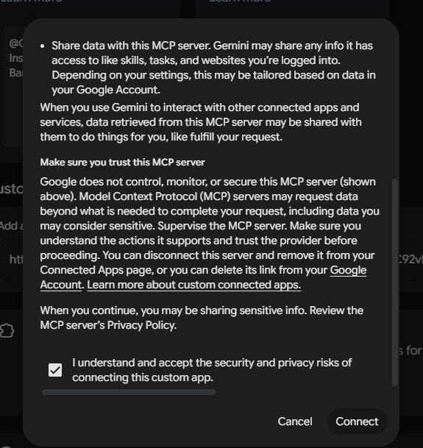Open the Google Account link
Image resolution: width=423 pixels, height=448 pixels.
coord(203,277)
